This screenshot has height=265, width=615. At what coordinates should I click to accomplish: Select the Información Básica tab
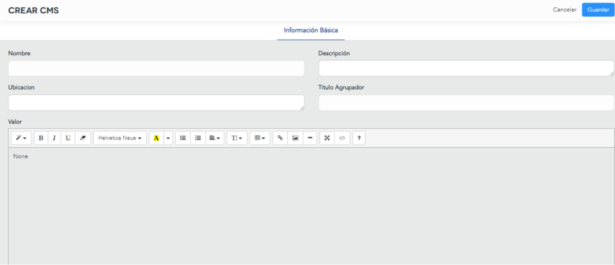pyautogui.click(x=311, y=30)
